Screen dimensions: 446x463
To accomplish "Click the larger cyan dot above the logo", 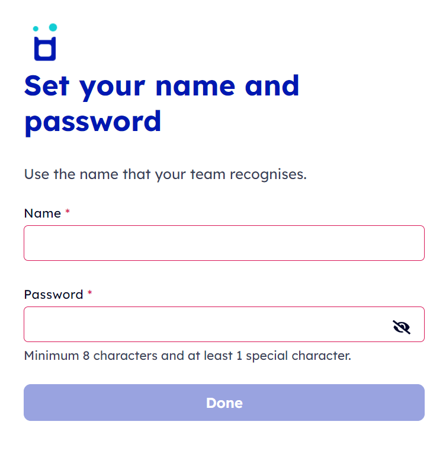I will click(53, 27).
